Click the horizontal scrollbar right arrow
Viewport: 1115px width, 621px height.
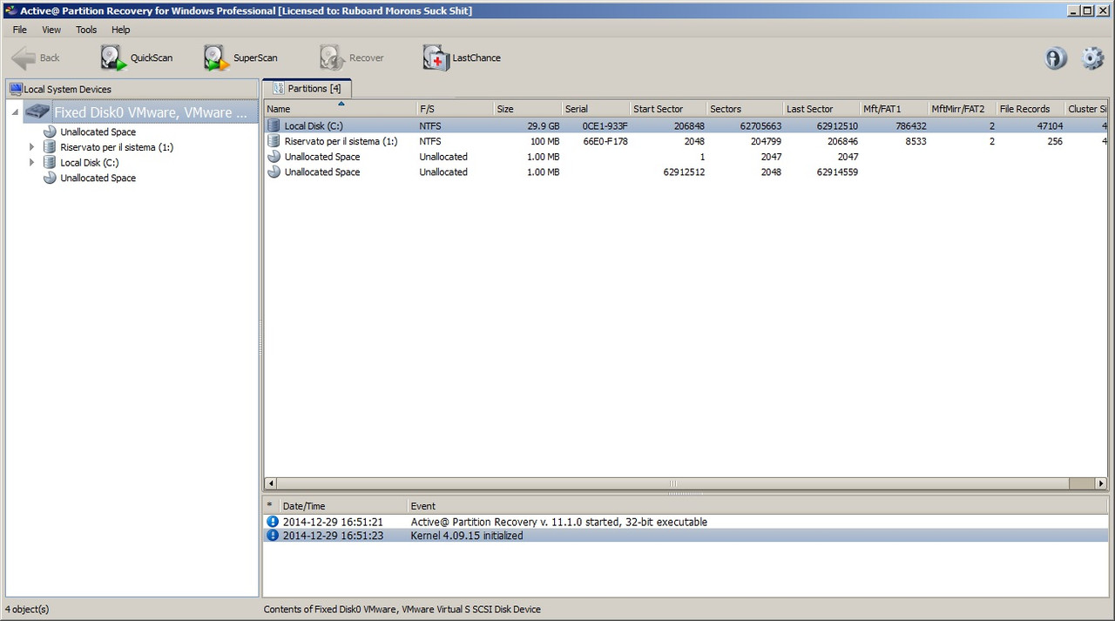1101,483
